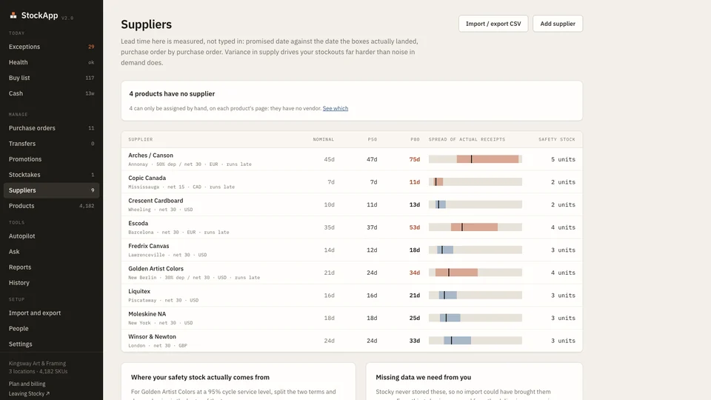The image size is (711, 400).
Task: Open the Cash view
Action: pos(51,93)
